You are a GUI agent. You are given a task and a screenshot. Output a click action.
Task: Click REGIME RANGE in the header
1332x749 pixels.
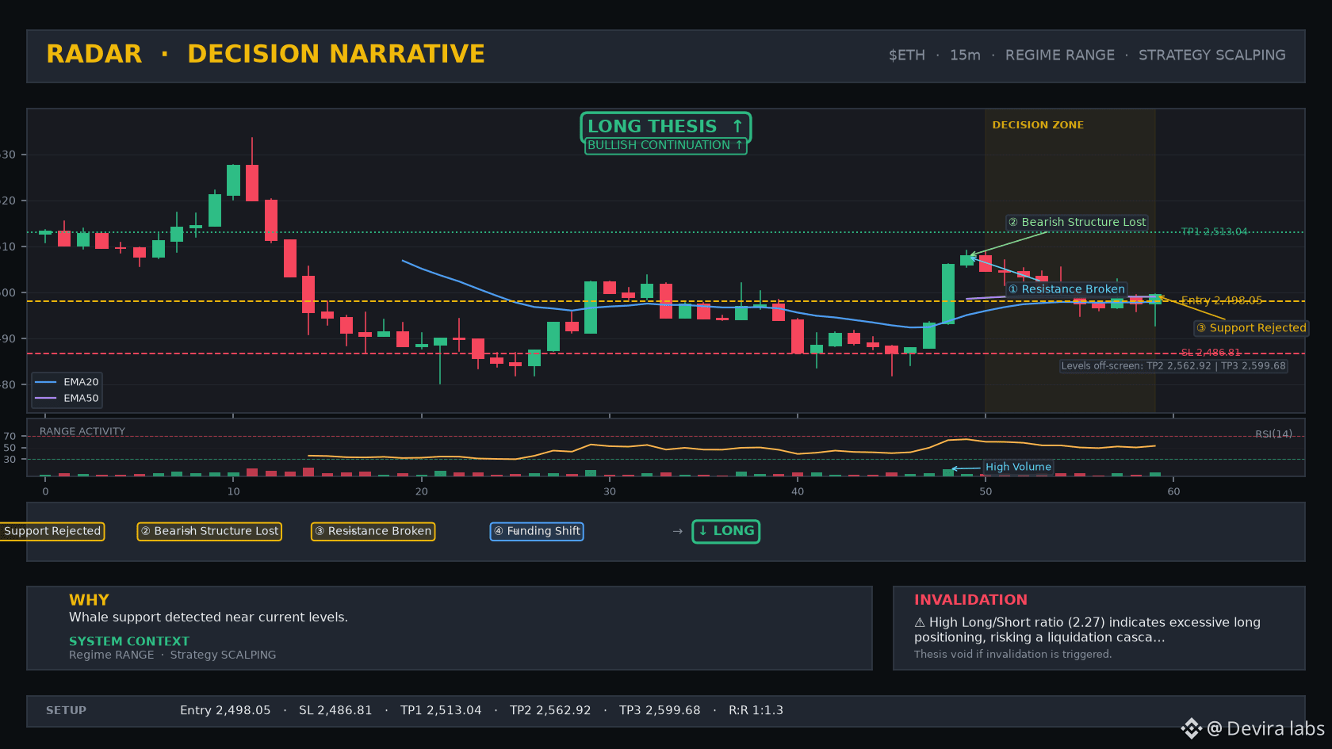coord(1060,55)
